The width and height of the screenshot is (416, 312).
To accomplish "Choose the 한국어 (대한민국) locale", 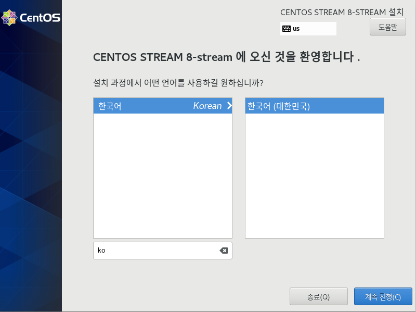I will (315, 106).
